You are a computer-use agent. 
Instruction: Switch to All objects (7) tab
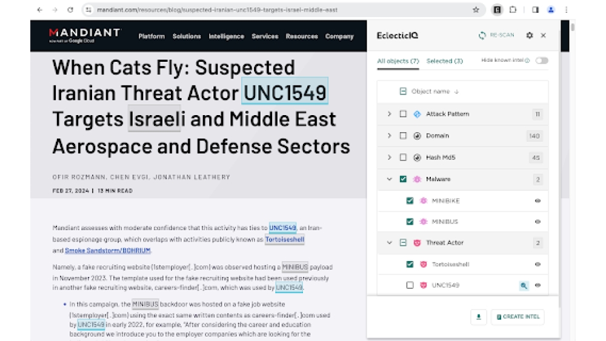398,61
